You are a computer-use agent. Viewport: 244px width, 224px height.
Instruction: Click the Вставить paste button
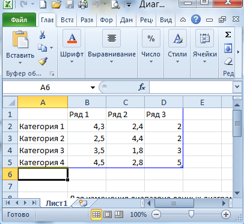[x=20, y=47]
